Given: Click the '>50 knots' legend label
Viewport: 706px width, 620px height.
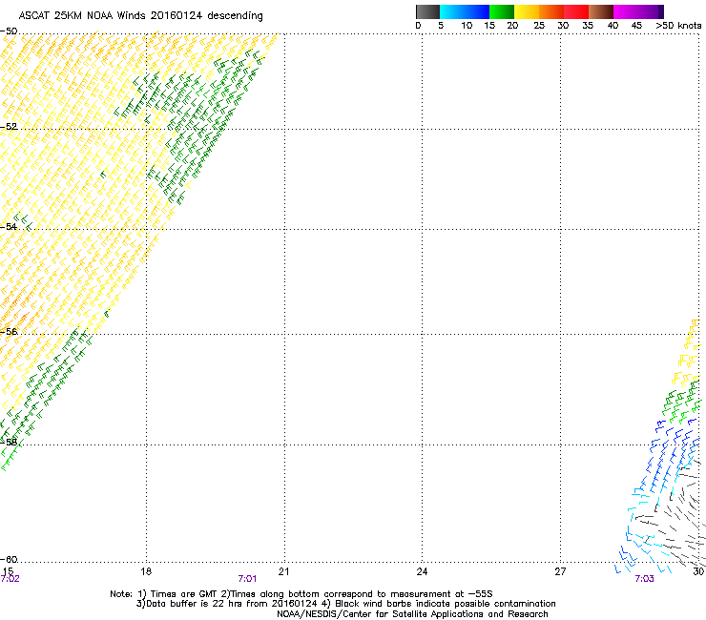Looking at the screenshot, I should tap(678, 26).
